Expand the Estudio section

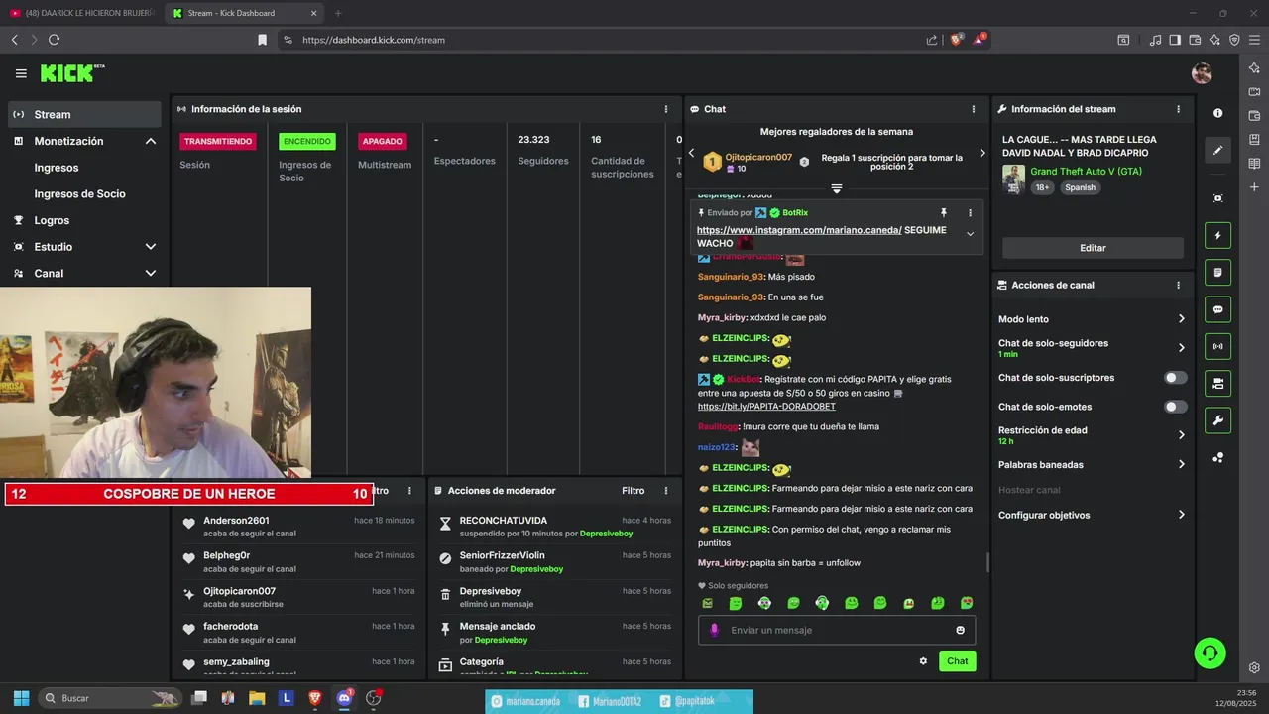pos(151,247)
